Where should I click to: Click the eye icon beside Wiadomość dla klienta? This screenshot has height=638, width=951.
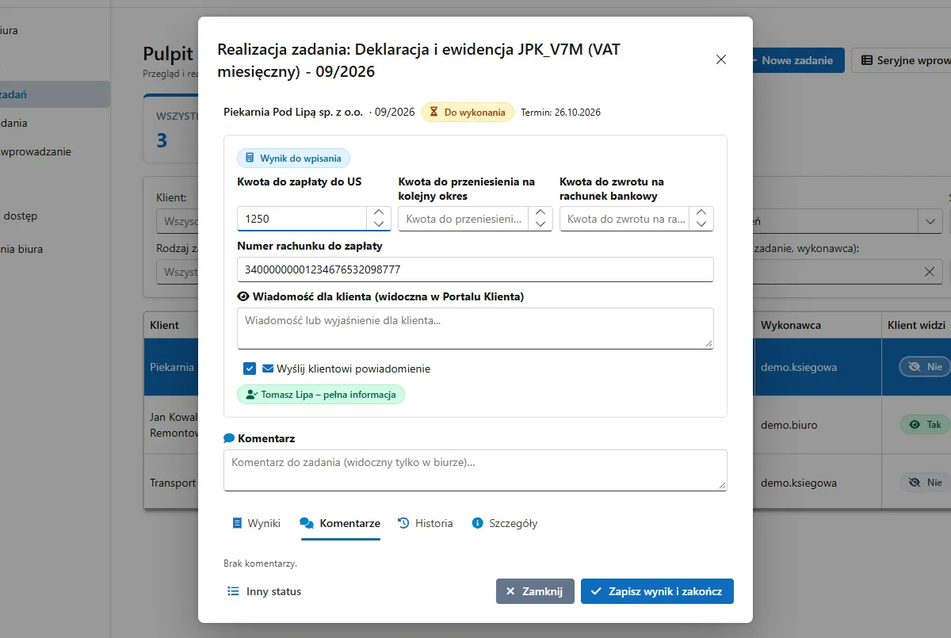(244, 296)
